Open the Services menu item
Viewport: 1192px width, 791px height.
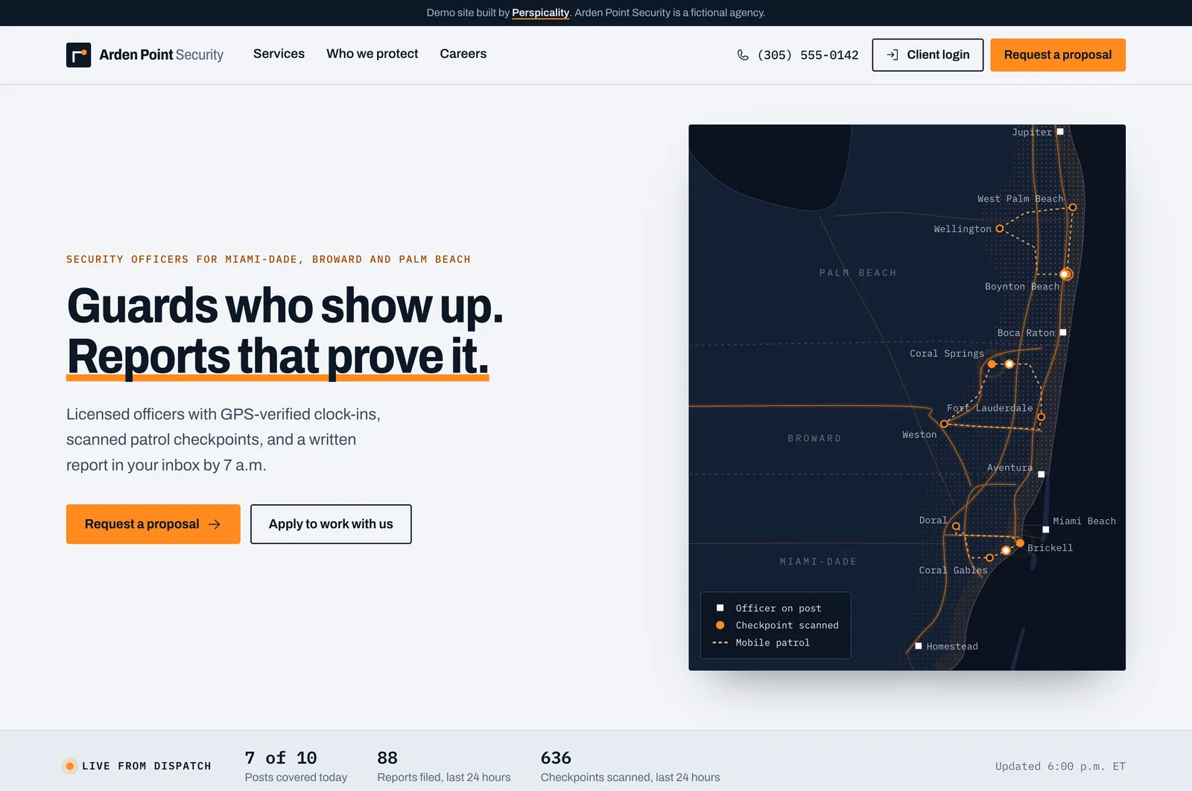279,54
